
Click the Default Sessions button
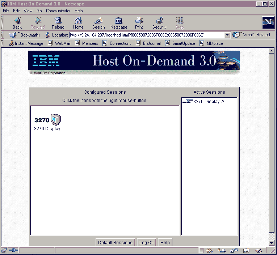pos(115,242)
